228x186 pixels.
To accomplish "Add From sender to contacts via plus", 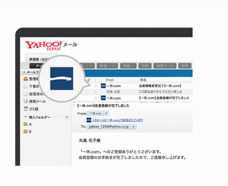I will 106,113.
